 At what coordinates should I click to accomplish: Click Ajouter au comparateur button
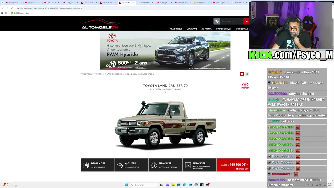point(132,165)
